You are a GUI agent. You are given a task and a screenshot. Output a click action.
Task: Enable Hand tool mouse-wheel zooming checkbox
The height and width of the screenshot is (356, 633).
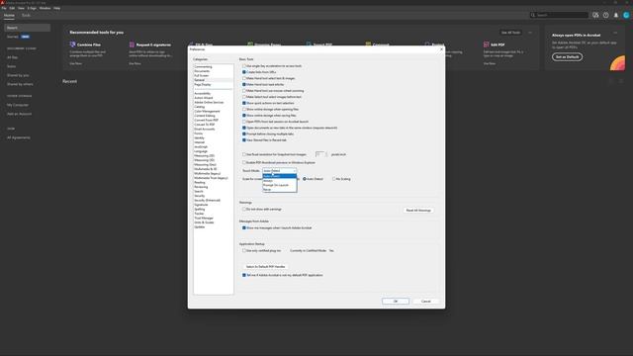click(x=244, y=91)
